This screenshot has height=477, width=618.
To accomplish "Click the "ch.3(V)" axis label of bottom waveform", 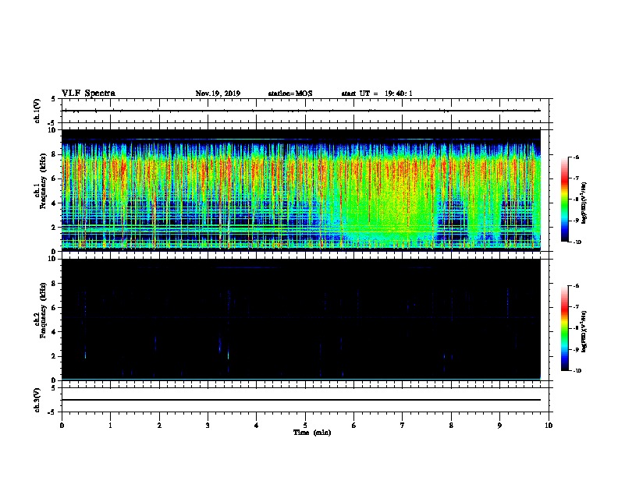I will point(37,400).
